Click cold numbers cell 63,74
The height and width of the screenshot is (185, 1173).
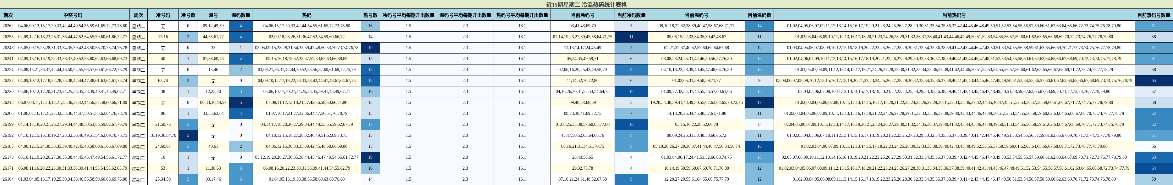pos(163,81)
